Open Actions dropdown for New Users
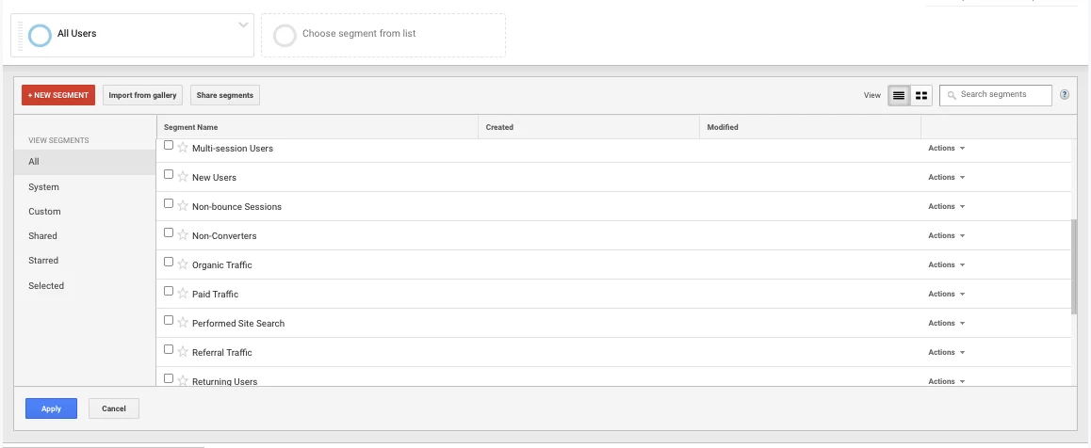 point(946,177)
